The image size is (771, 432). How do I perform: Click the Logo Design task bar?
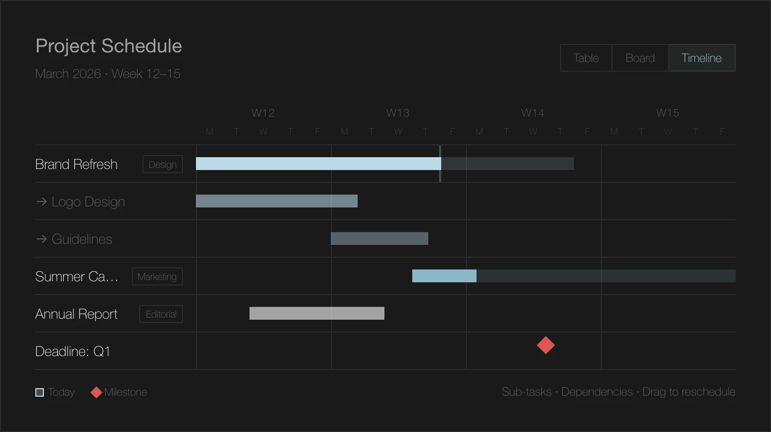tap(276, 201)
